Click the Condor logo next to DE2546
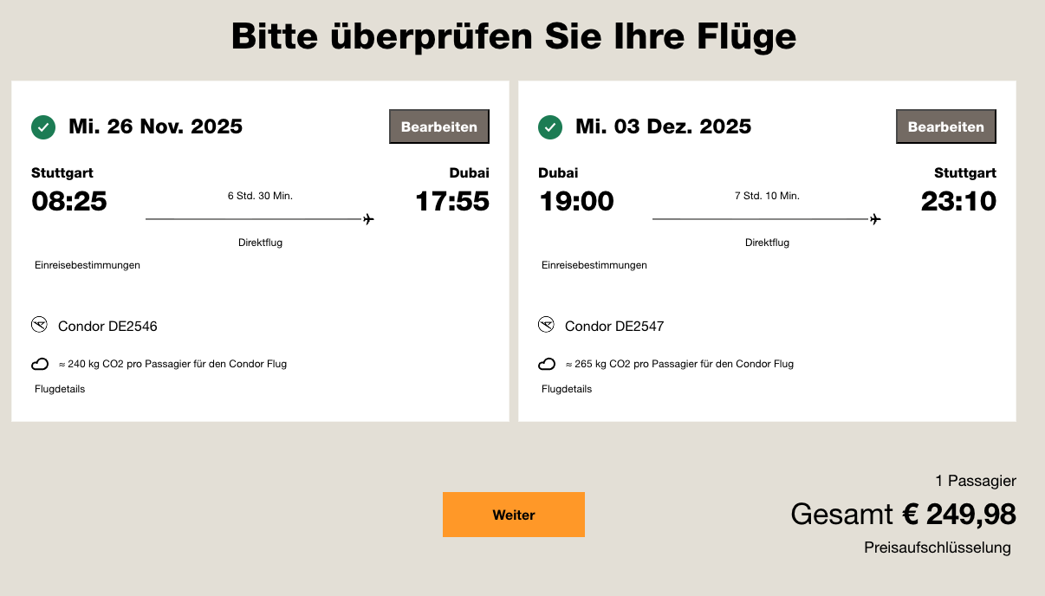 click(x=39, y=325)
